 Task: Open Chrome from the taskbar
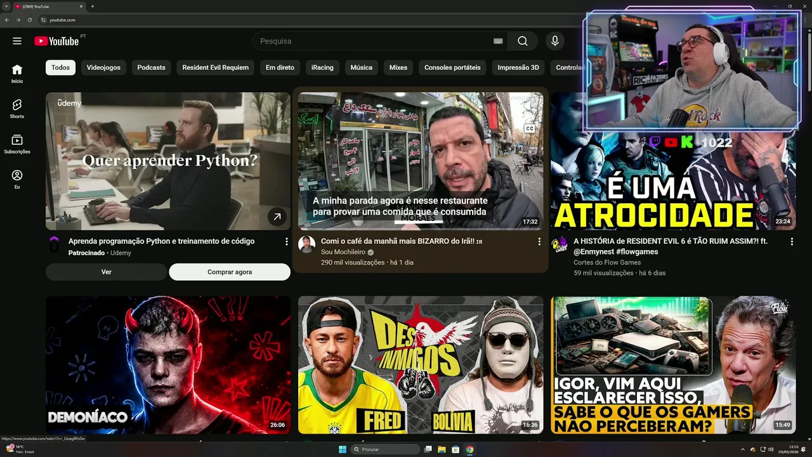469,449
